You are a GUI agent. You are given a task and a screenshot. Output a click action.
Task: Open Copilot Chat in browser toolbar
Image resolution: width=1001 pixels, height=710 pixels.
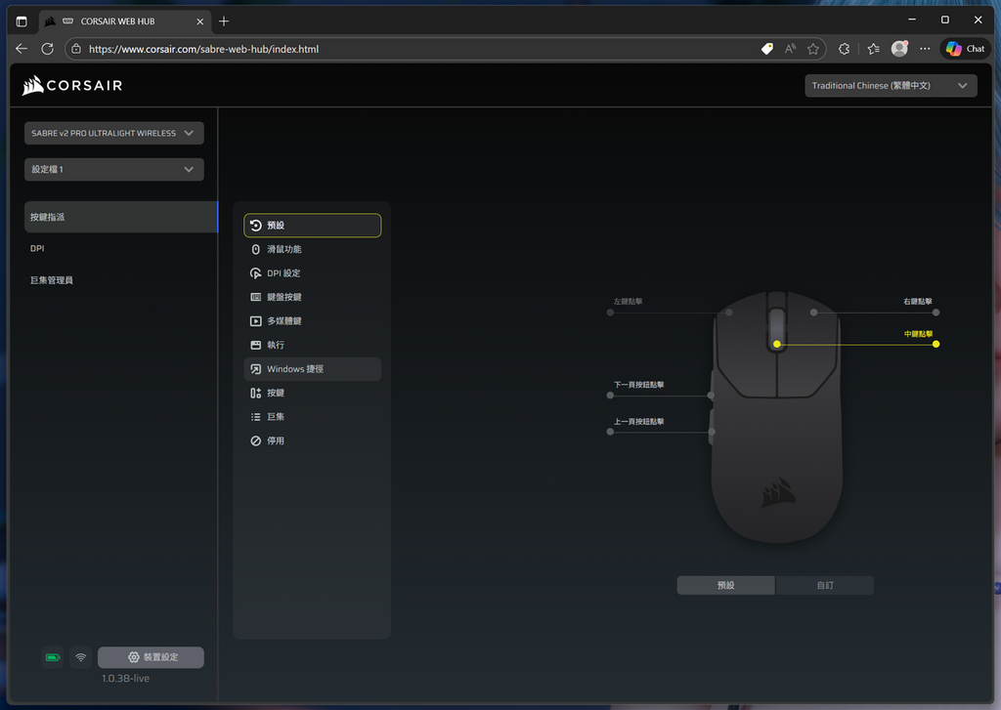[x=965, y=49]
